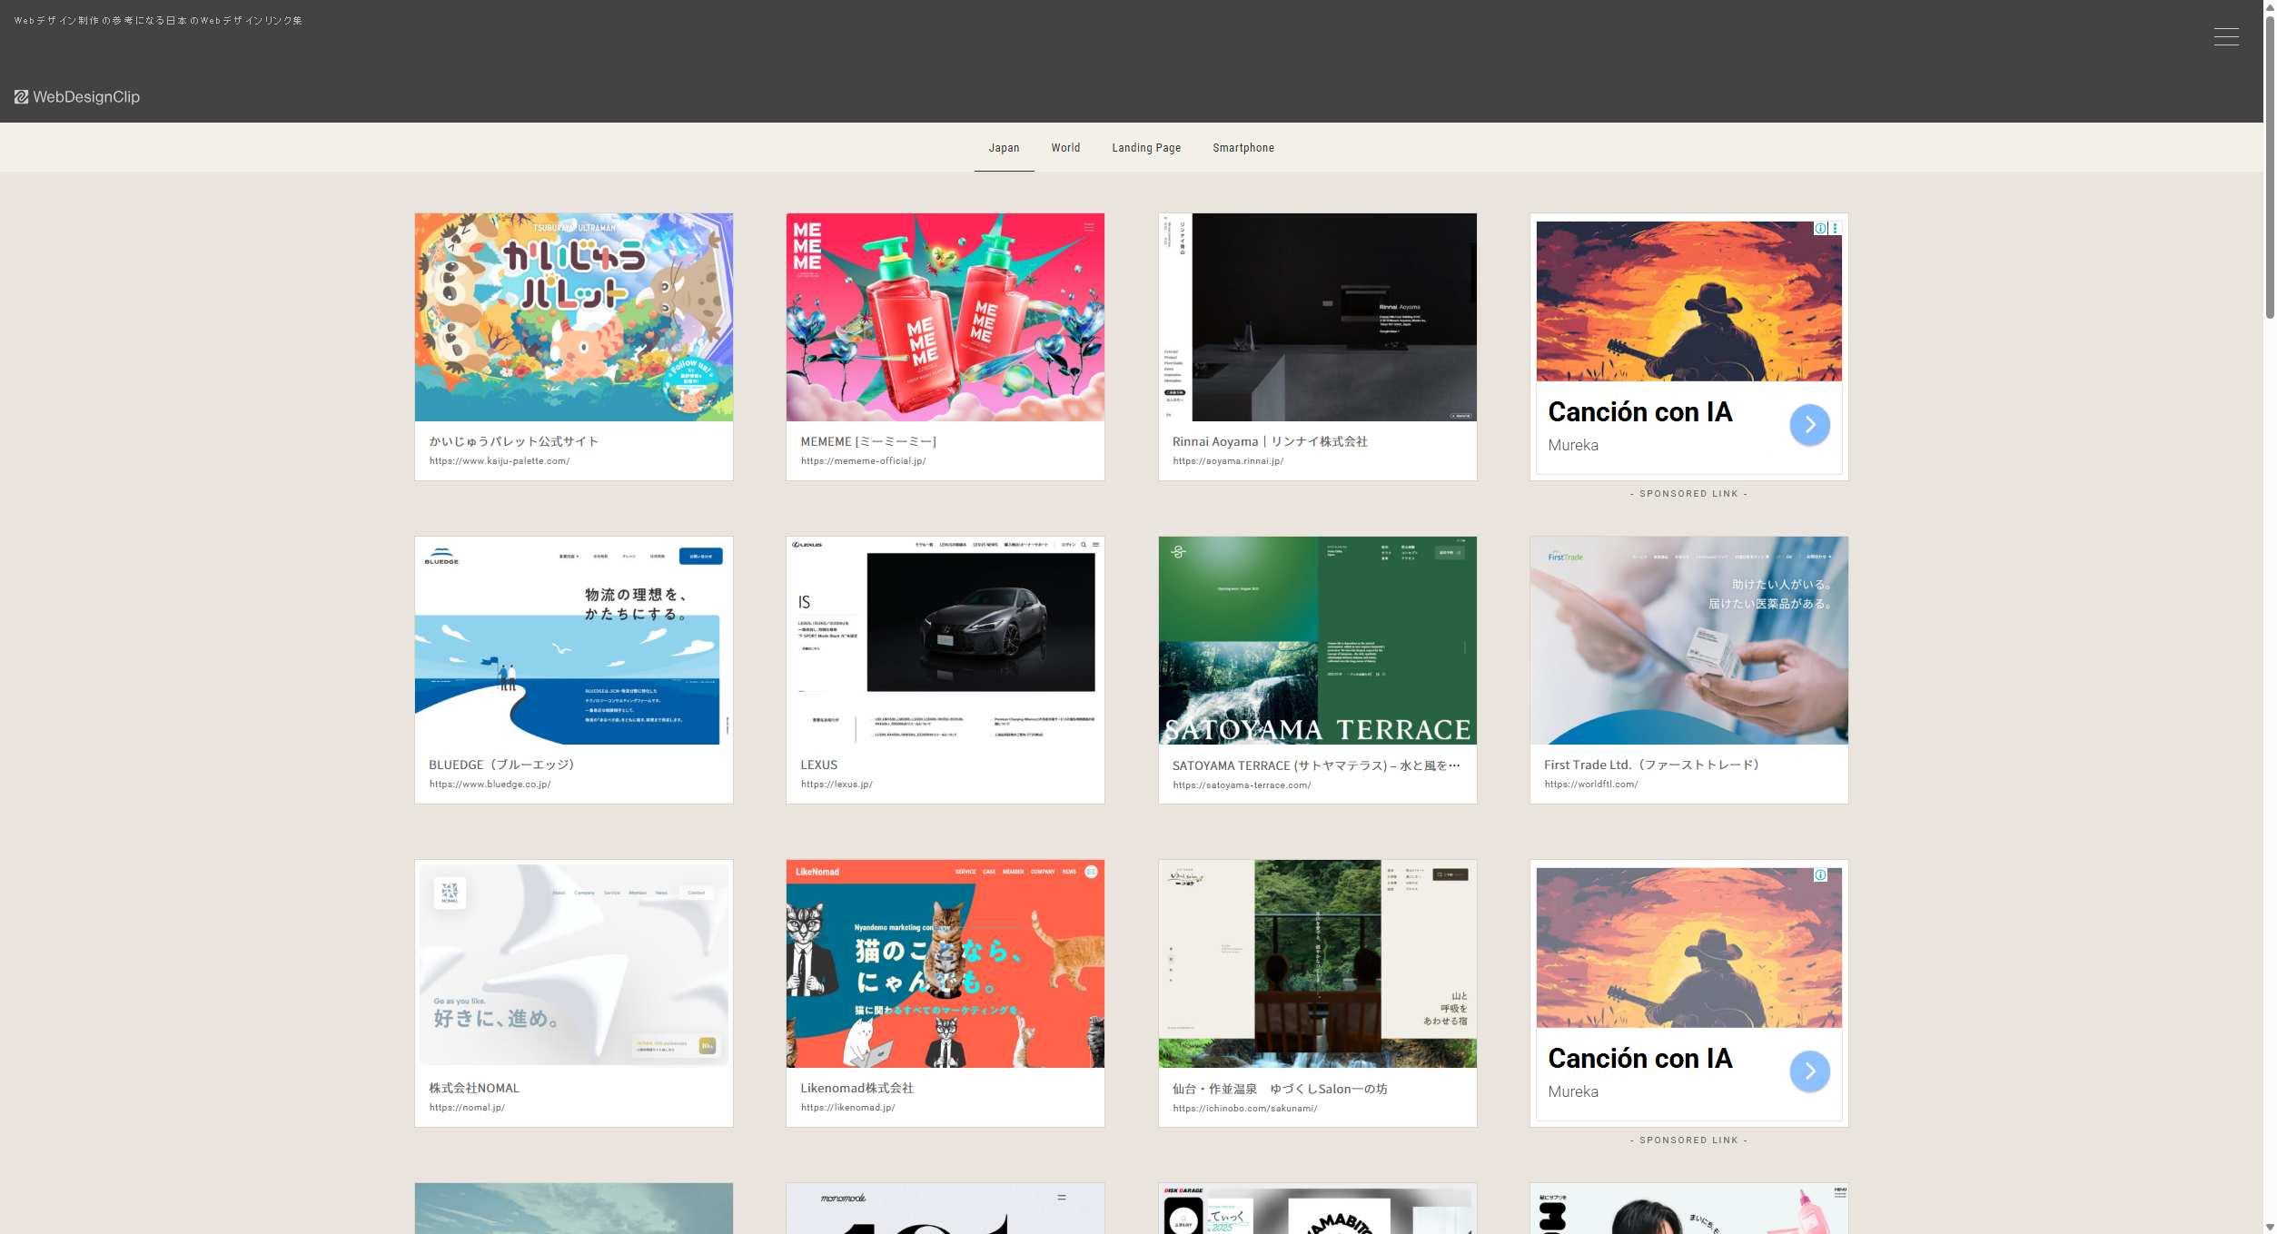
Task: Click the https://aoyama.rinnai.jp/ URL
Action: click(x=1227, y=461)
